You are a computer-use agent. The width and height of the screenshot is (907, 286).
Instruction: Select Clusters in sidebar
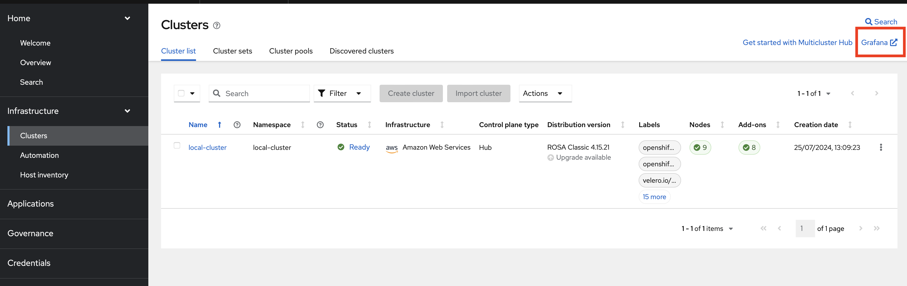coord(78,136)
